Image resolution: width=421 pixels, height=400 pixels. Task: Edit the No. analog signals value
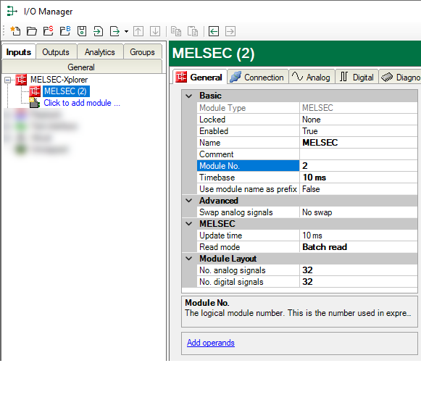359,270
